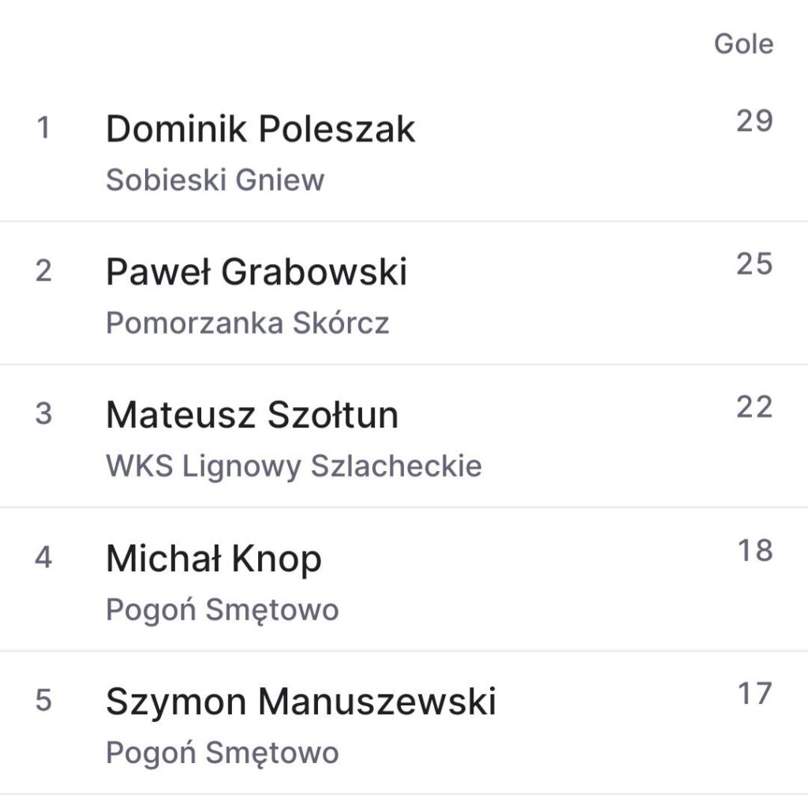
Task: Open Michał Knop's player profile
Action: [x=214, y=559]
